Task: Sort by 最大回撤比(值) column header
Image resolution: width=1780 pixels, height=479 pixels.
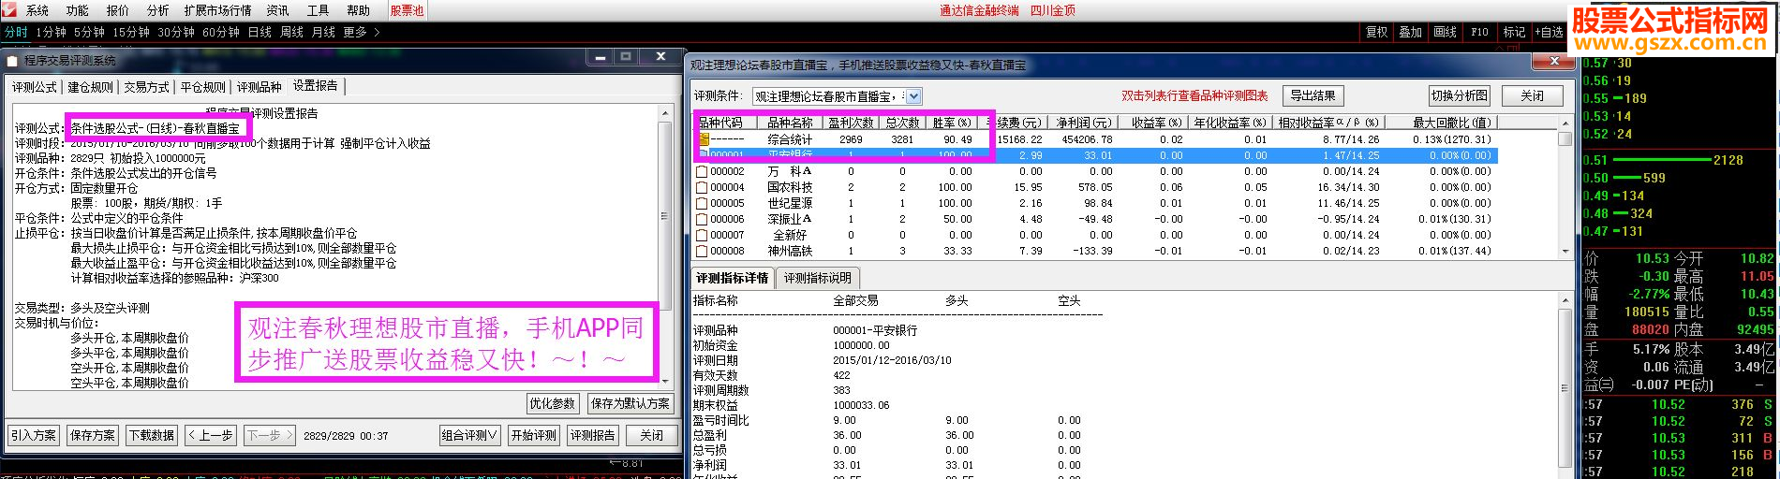Action: [1452, 123]
